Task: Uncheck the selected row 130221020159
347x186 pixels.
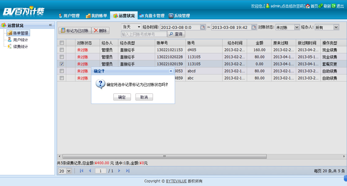Action: [x=62, y=64]
